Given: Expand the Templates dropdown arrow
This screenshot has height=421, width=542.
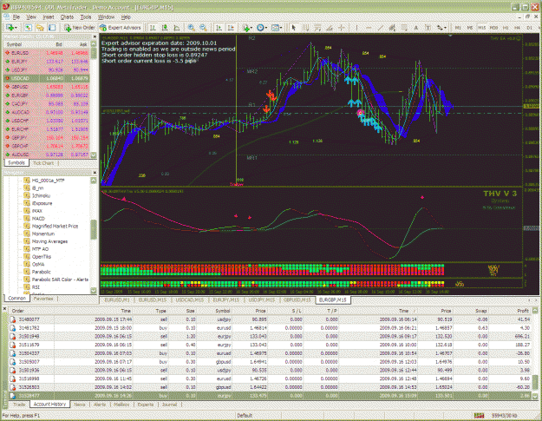Looking at the screenshot, I should pyautogui.click(x=281, y=28).
